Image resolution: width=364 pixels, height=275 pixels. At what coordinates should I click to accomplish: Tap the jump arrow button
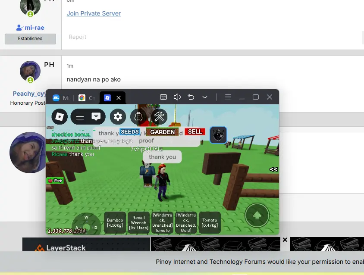(257, 216)
